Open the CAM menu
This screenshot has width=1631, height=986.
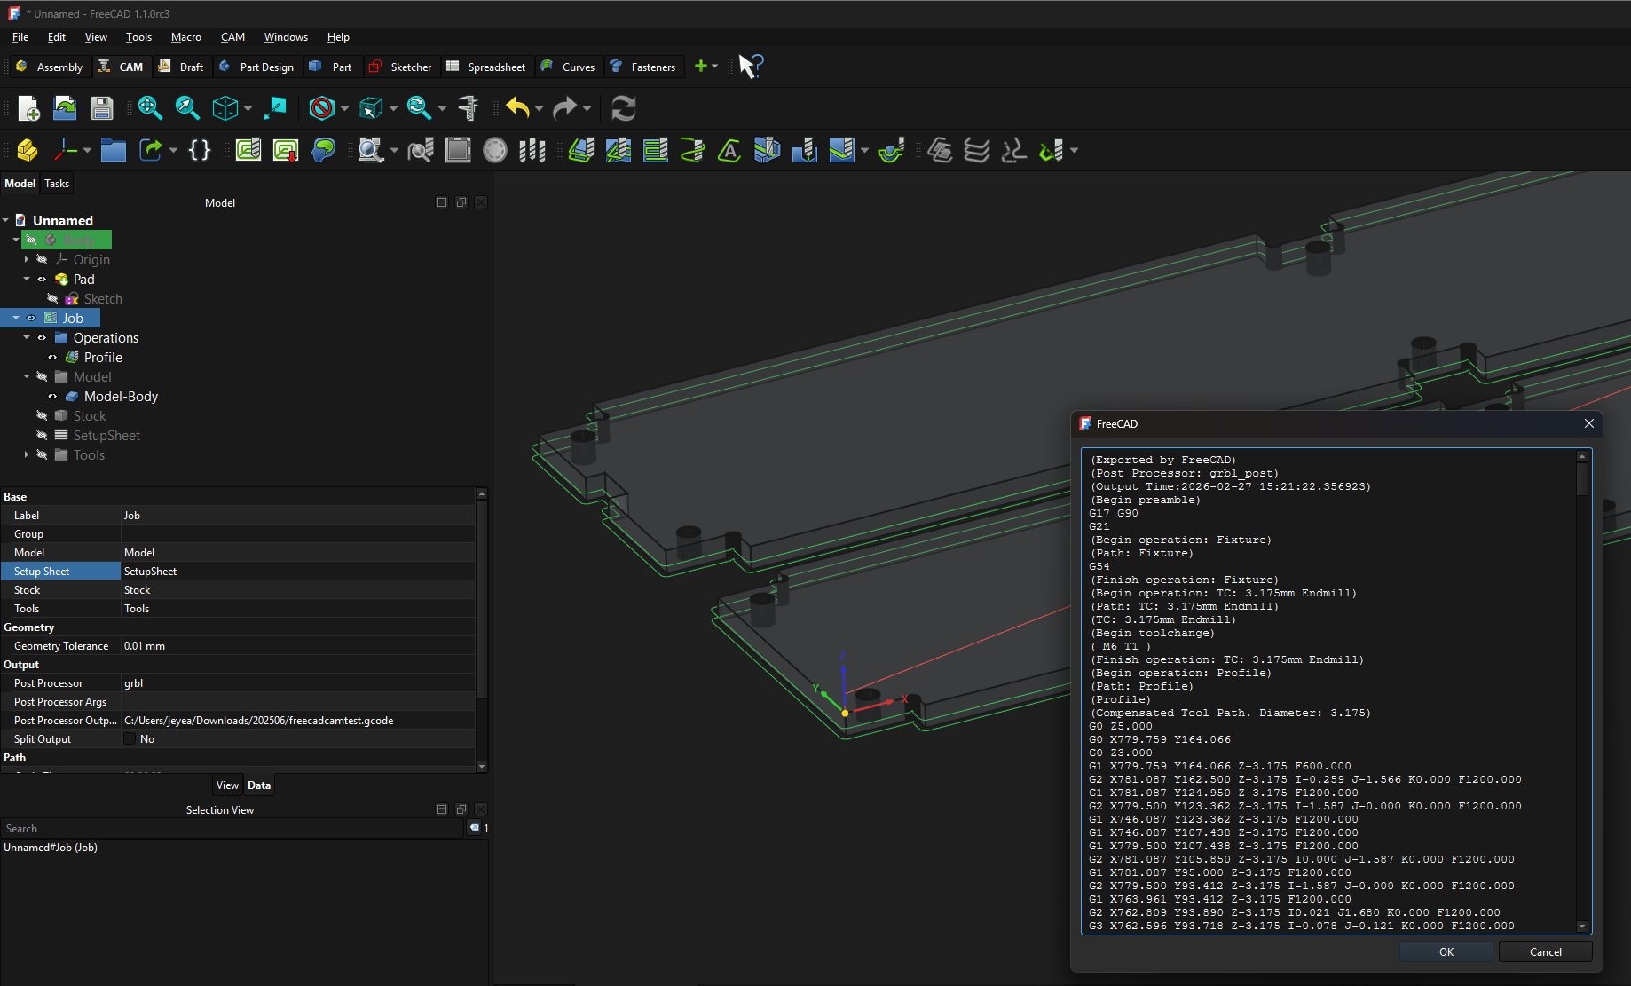[232, 37]
